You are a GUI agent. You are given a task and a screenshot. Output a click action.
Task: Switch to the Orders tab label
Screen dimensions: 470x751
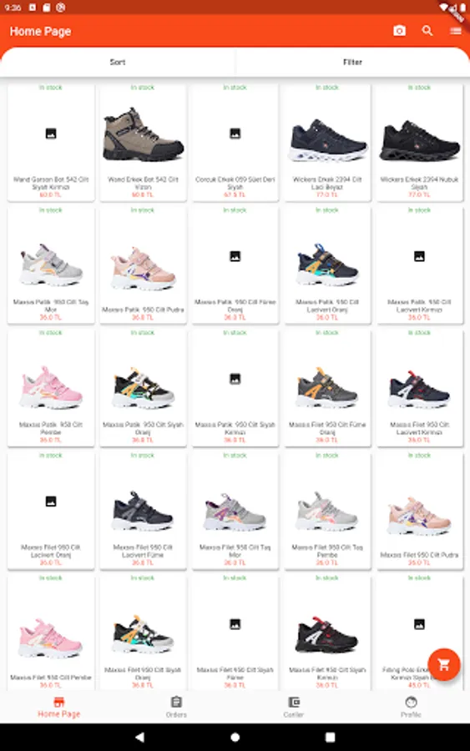(176, 714)
